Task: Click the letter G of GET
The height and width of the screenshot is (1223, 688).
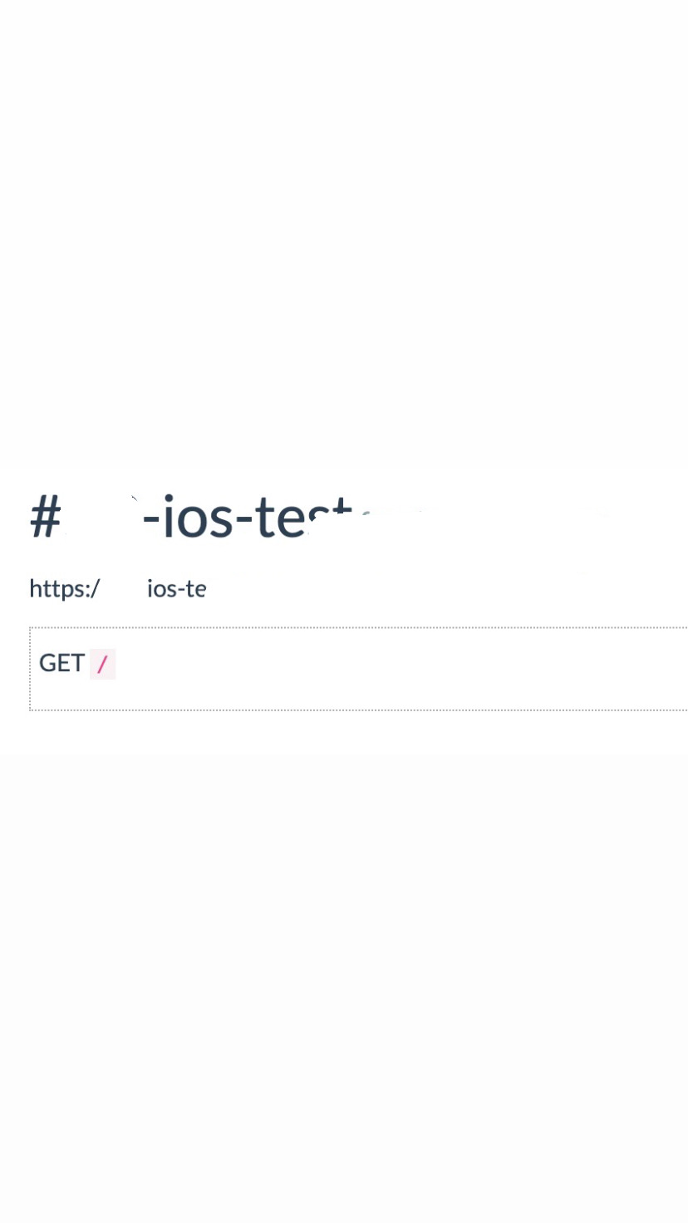Action: click(47, 663)
